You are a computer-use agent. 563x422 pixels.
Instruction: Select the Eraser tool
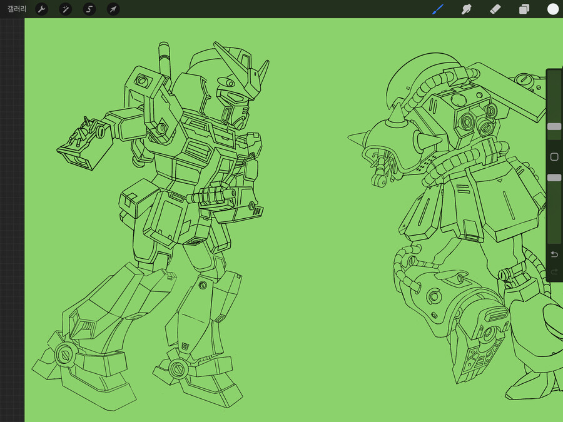coord(495,9)
